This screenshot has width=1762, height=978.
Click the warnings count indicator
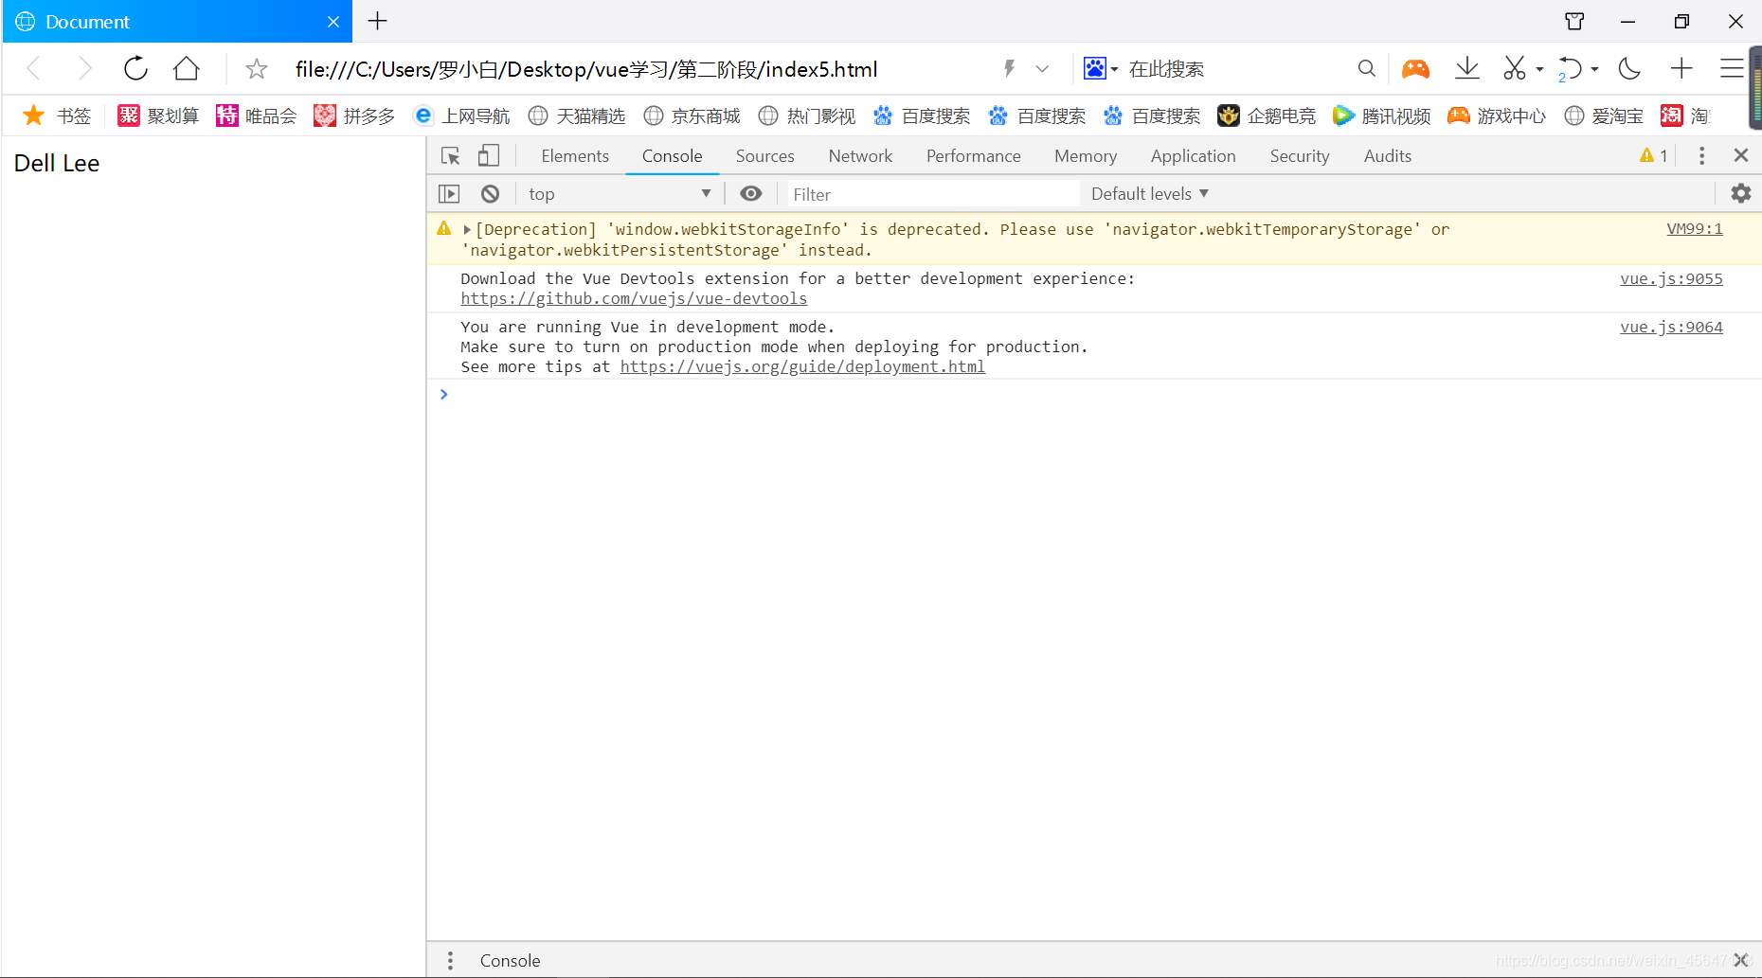point(1654,155)
